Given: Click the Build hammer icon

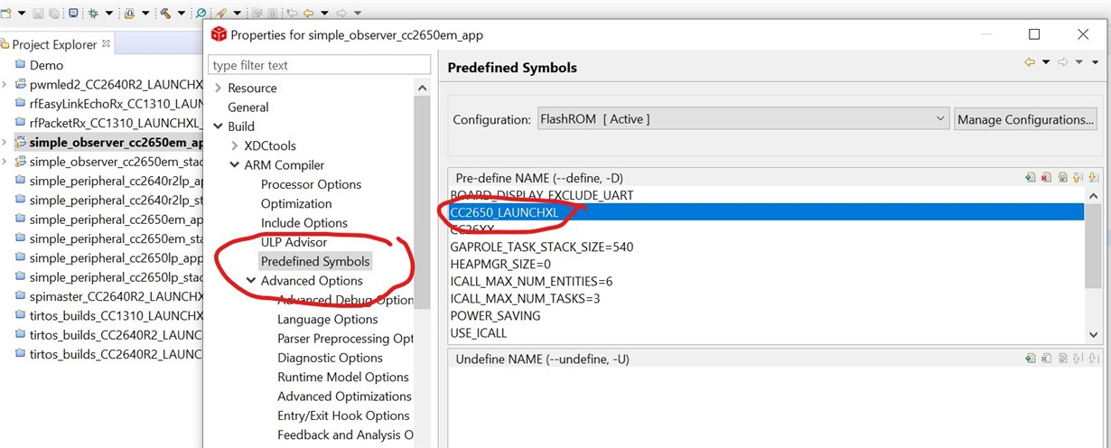Looking at the screenshot, I should pyautogui.click(x=165, y=14).
